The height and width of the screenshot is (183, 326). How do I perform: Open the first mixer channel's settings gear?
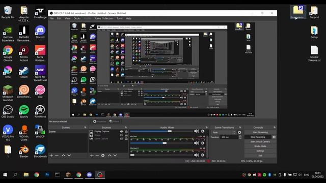[x=203, y=131]
